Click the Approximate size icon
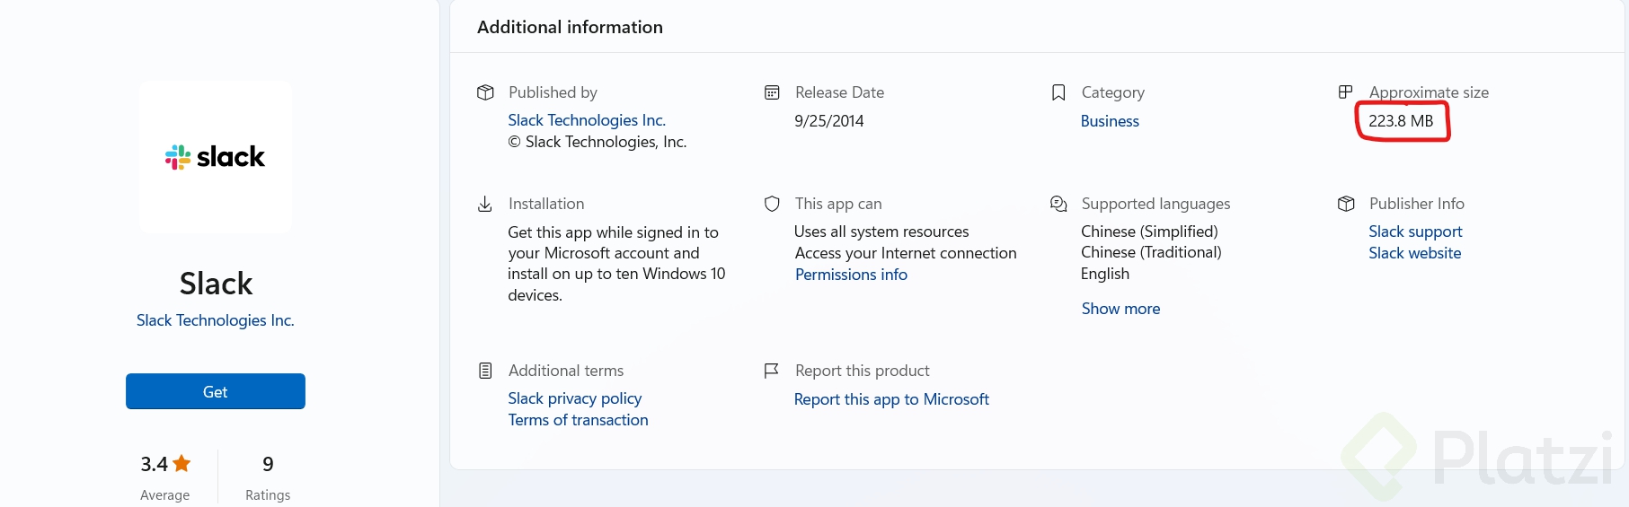Screen dimensions: 1629x507 1345,92
